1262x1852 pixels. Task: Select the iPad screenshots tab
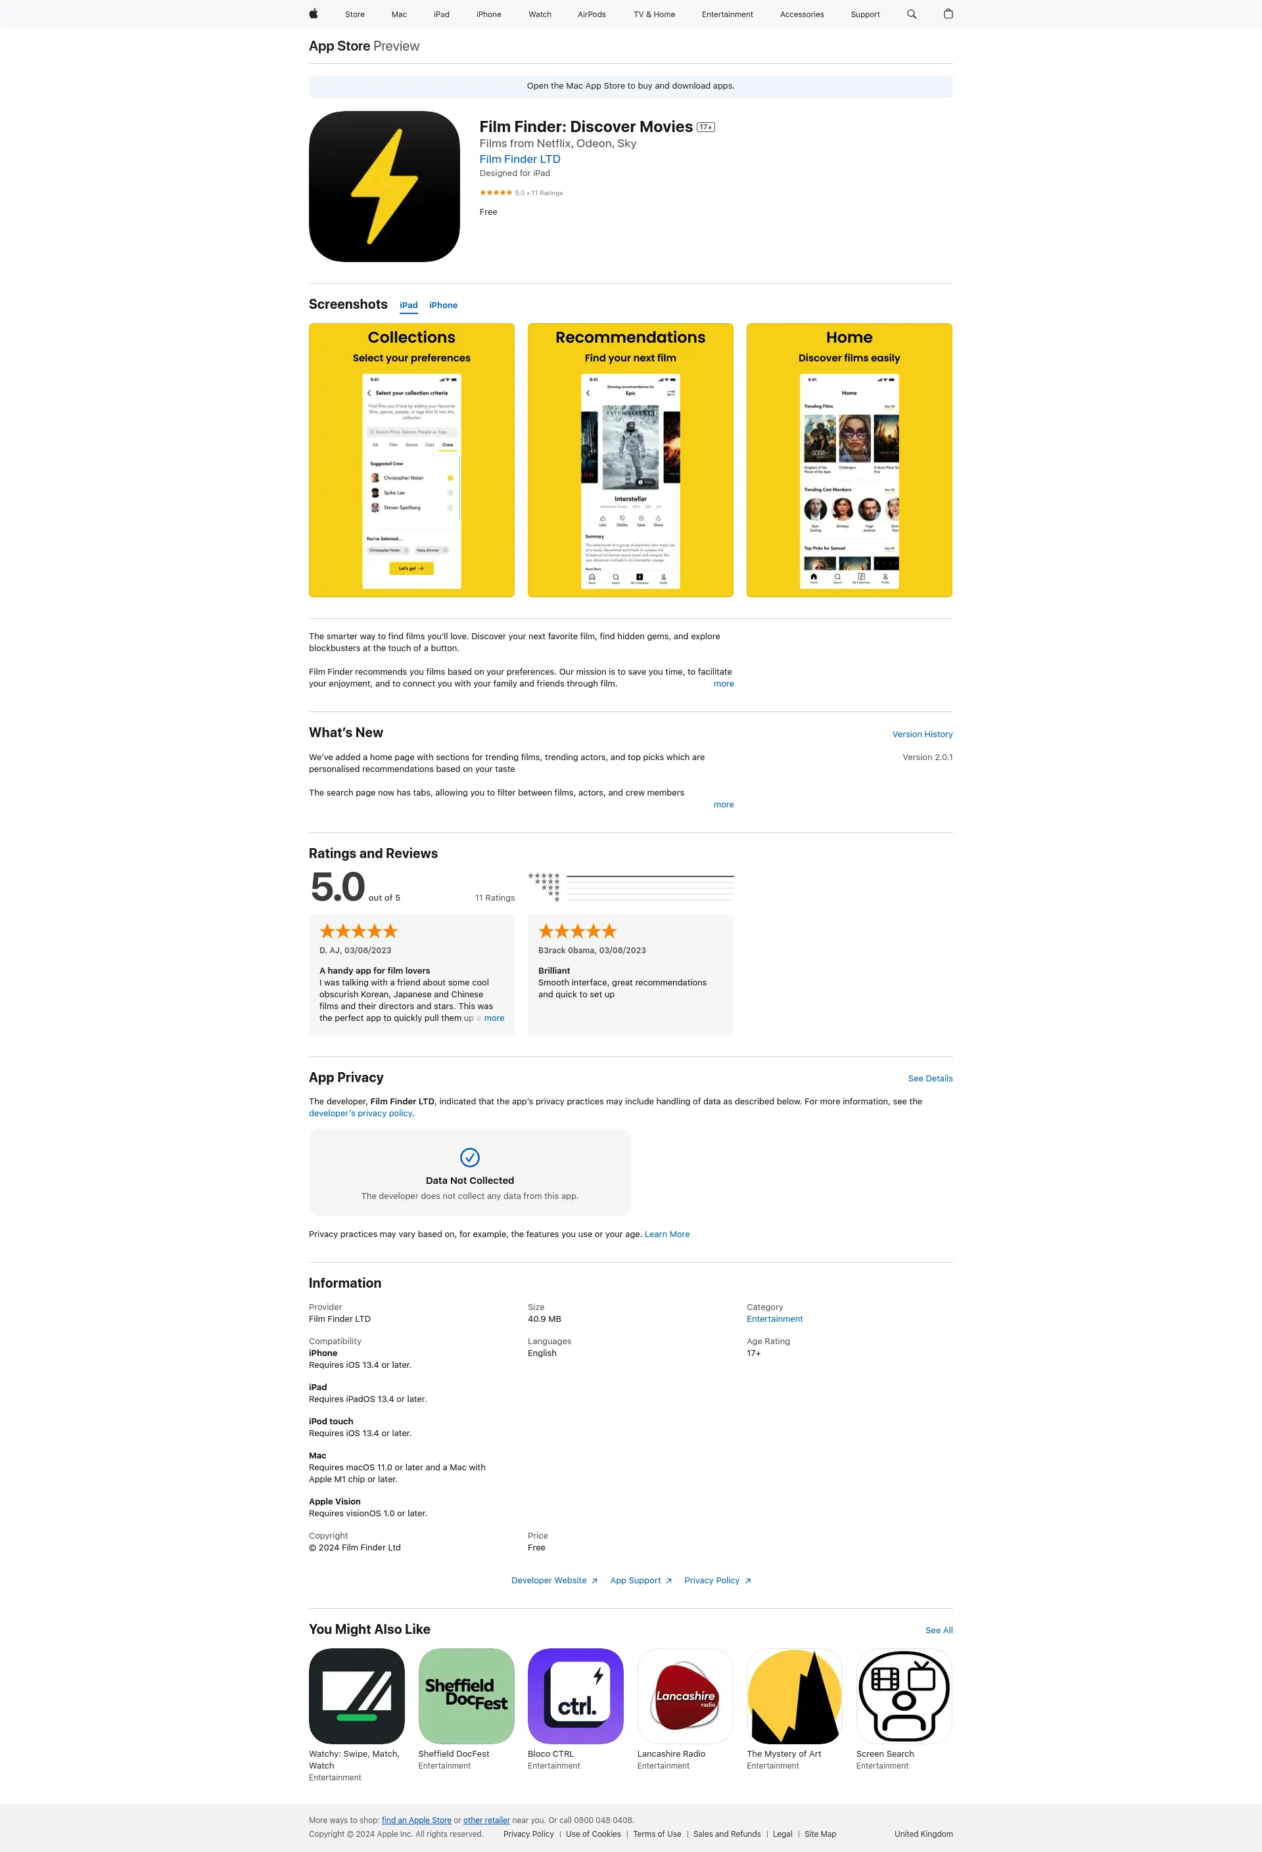(x=410, y=304)
